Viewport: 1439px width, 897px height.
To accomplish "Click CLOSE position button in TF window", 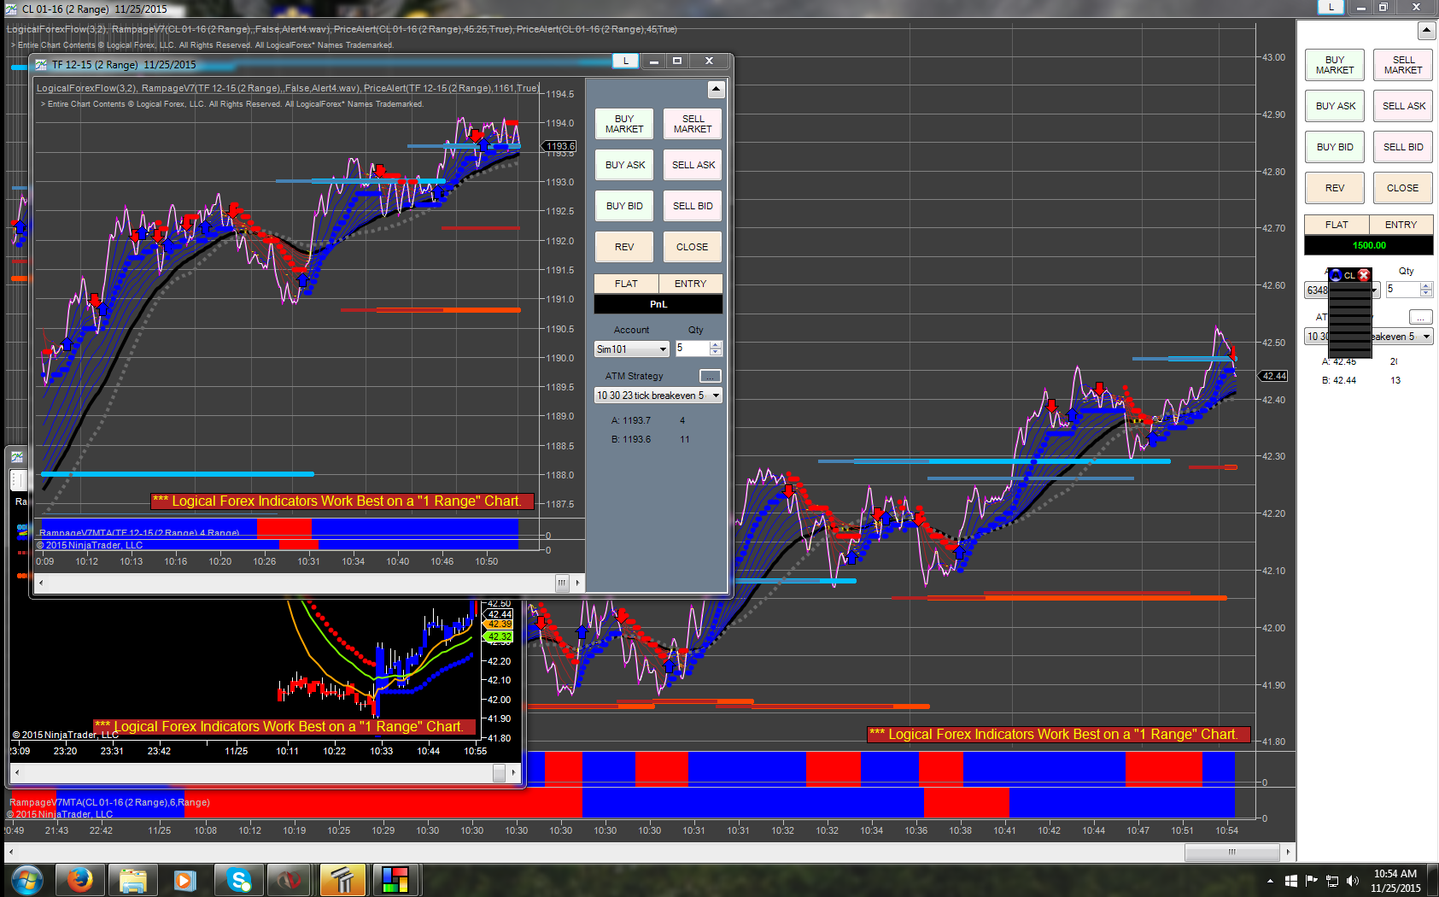I will (x=693, y=247).
